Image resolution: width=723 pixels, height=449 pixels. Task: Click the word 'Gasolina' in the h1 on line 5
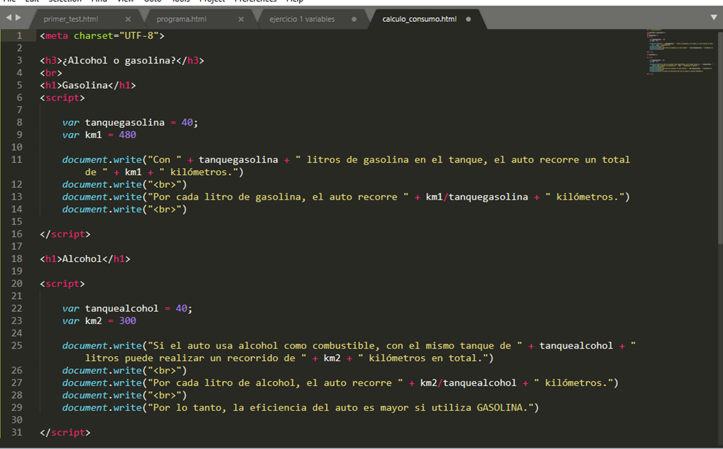[x=85, y=85]
